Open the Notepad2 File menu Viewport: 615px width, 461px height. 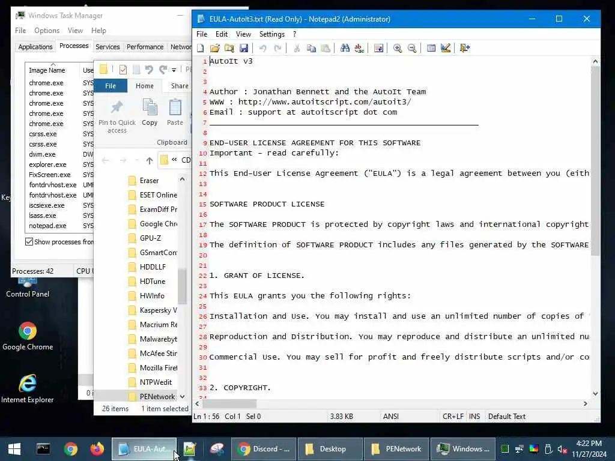(x=202, y=34)
